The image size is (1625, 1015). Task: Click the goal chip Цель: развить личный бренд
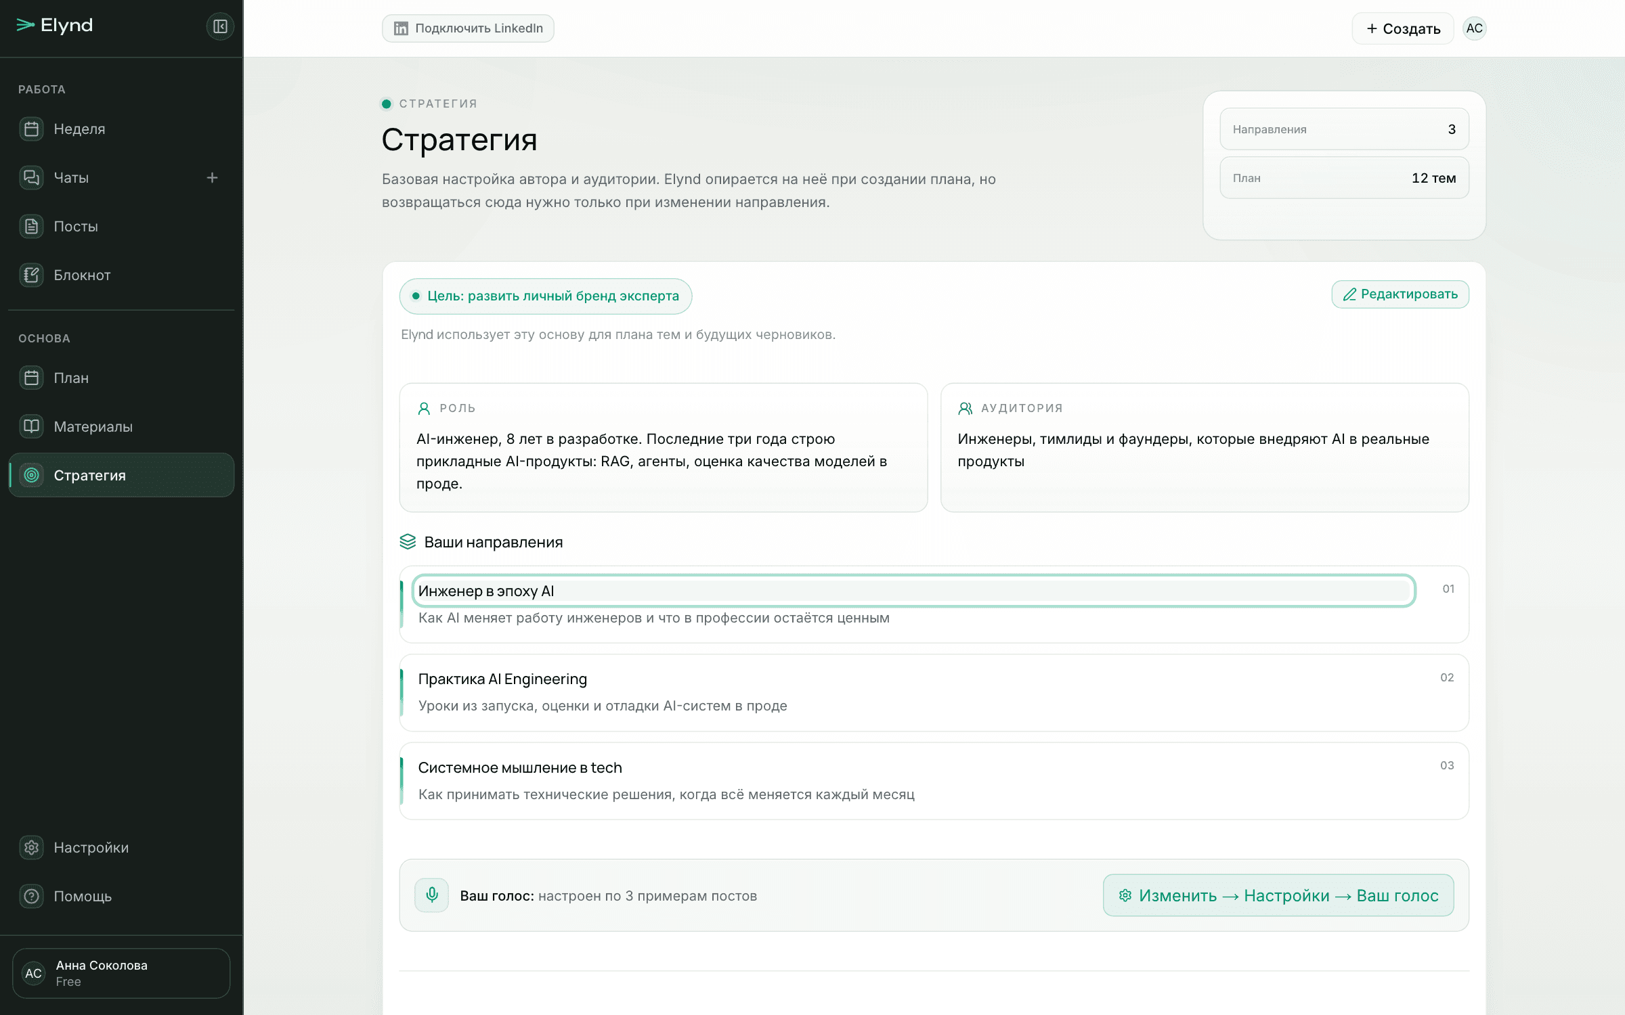coord(546,296)
